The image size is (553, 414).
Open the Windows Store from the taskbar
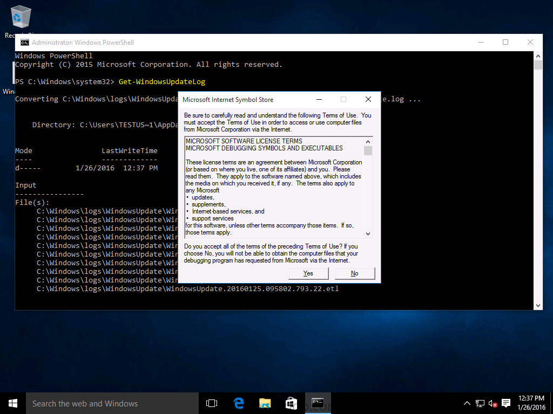[291, 403]
